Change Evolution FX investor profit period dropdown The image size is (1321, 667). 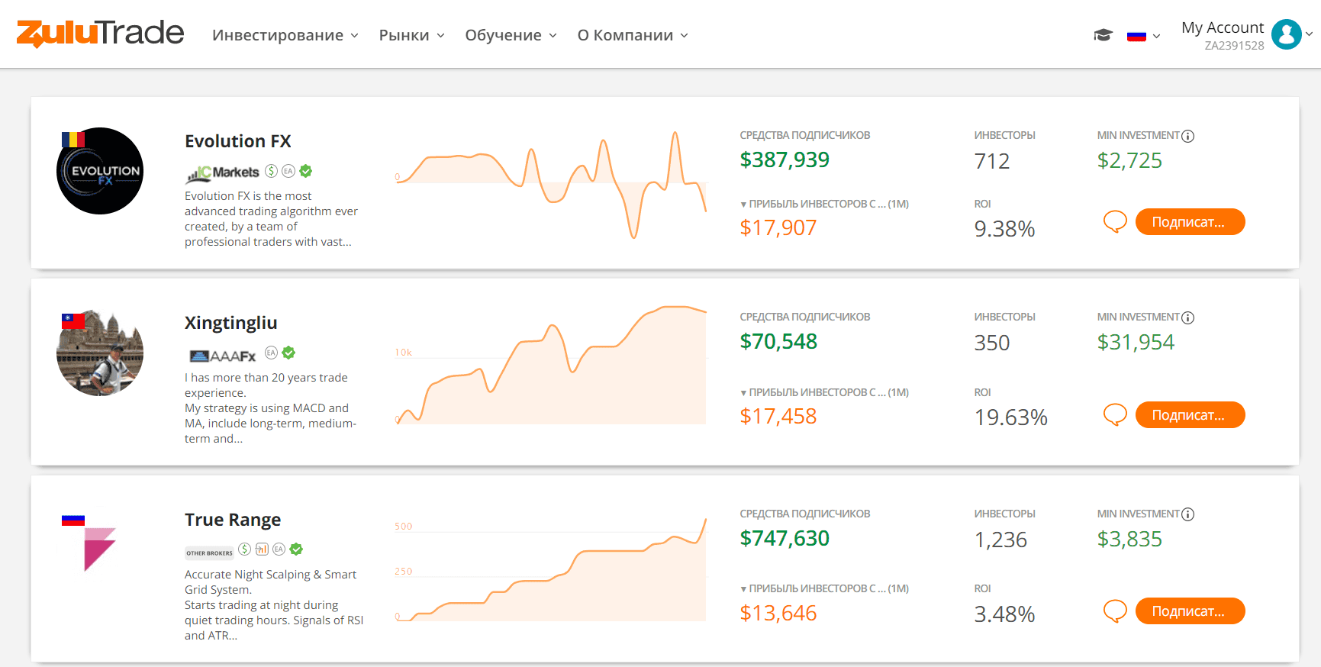pyautogui.click(x=824, y=204)
